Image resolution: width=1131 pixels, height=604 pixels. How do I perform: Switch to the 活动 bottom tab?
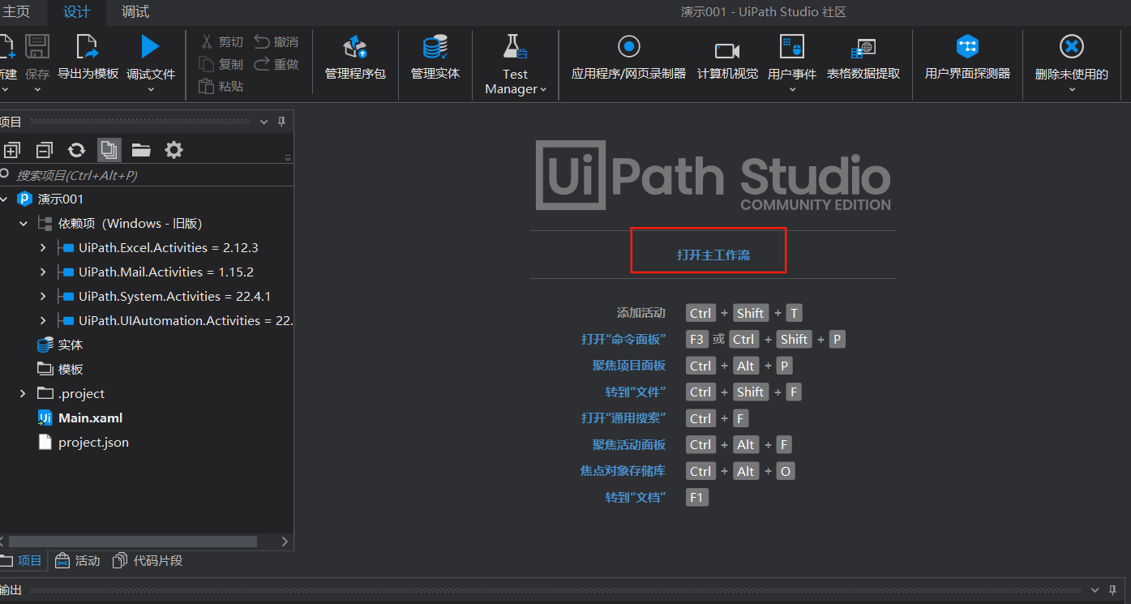78,561
